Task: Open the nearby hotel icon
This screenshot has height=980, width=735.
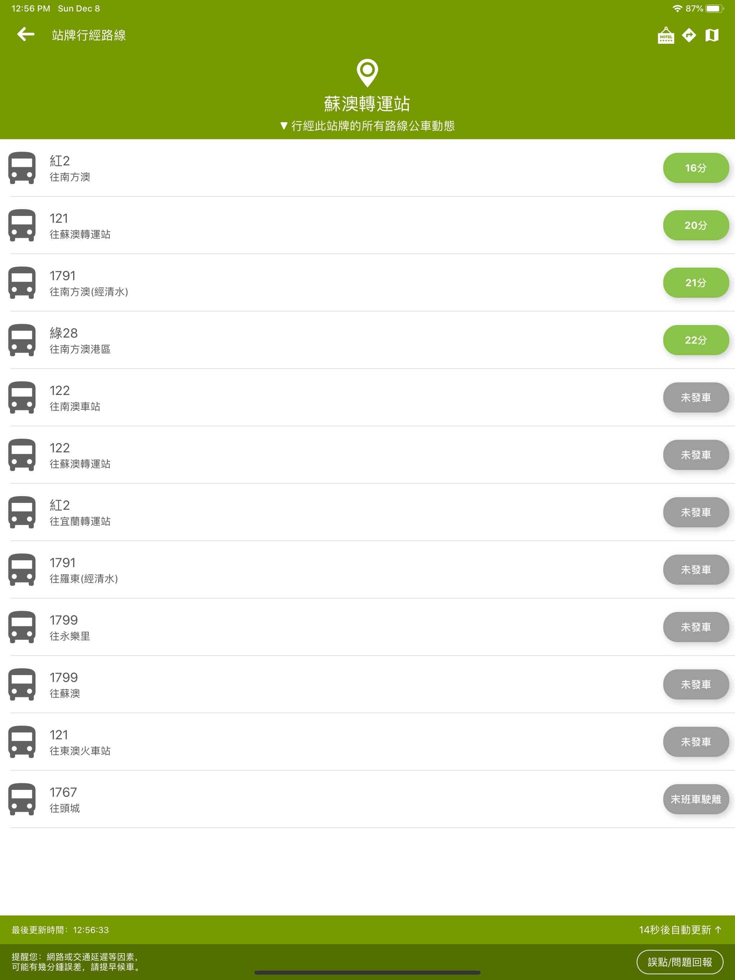Action: pyautogui.click(x=665, y=35)
